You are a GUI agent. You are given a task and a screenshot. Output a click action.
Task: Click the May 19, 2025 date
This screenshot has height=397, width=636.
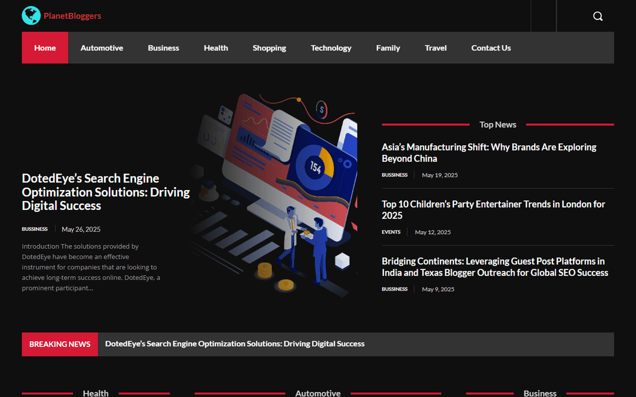[440, 175]
